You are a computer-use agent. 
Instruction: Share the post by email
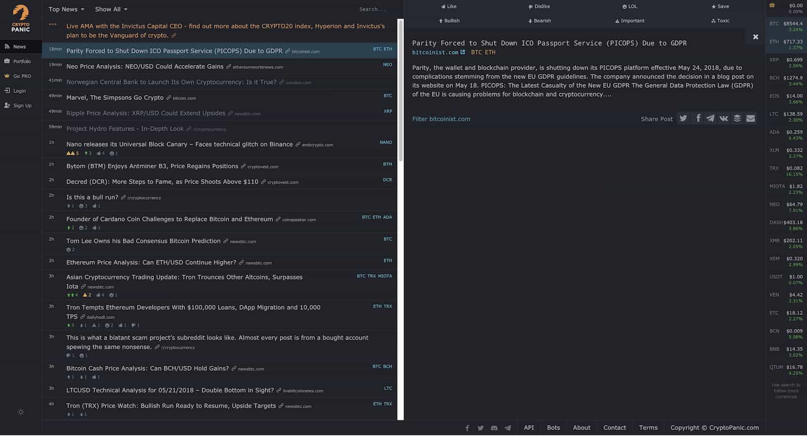click(x=751, y=118)
